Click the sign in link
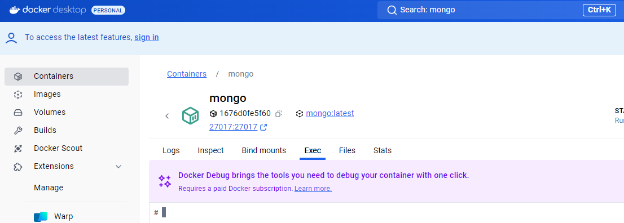 [x=147, y=37]
